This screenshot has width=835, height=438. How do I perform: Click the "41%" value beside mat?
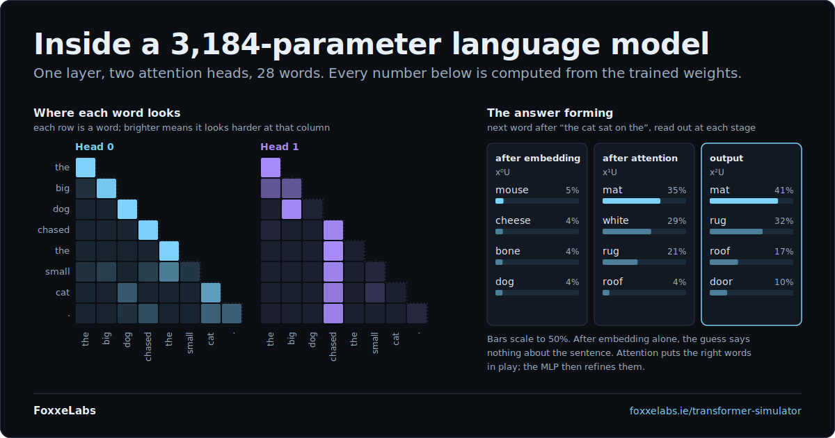pyautogui.click(x=784, y=190)
